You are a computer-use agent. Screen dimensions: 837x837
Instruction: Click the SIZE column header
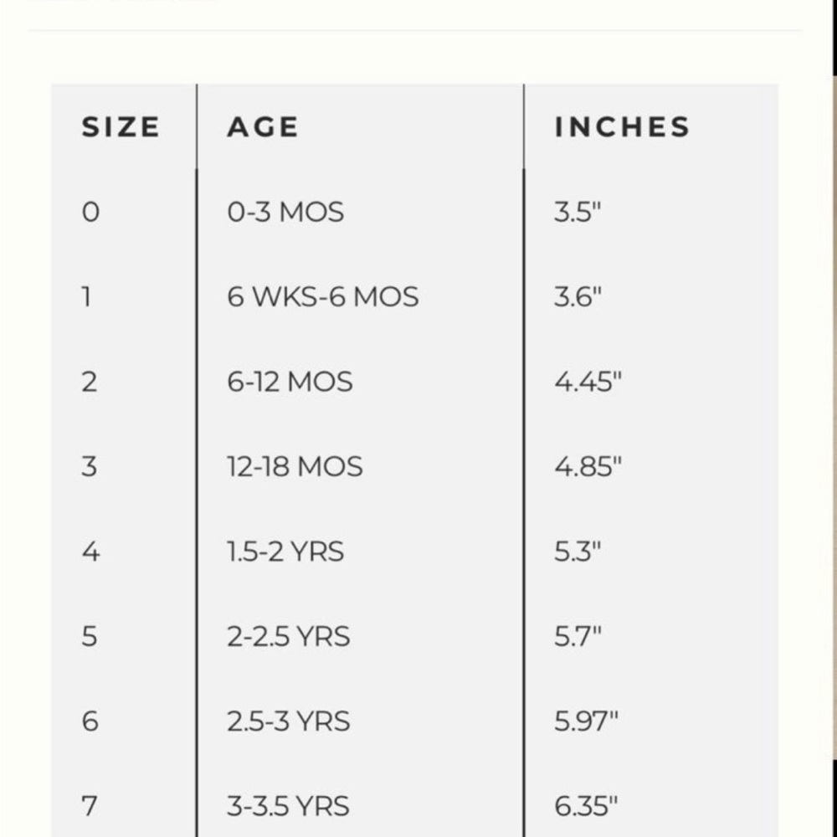click(x=121, y=127)
